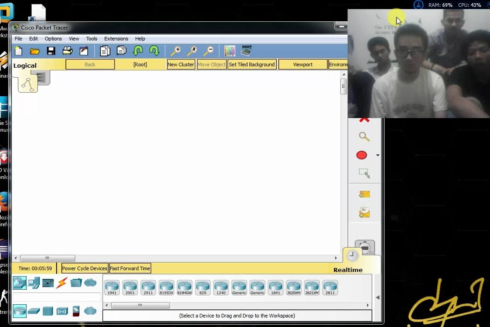Click the Zoom In magnifier icon
The height and width of the screenshot is (327, 490).
176,51
